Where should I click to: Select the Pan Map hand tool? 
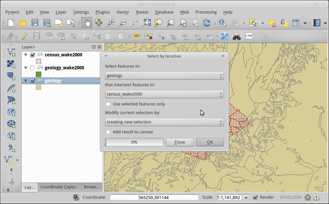(x=87, y=23)
